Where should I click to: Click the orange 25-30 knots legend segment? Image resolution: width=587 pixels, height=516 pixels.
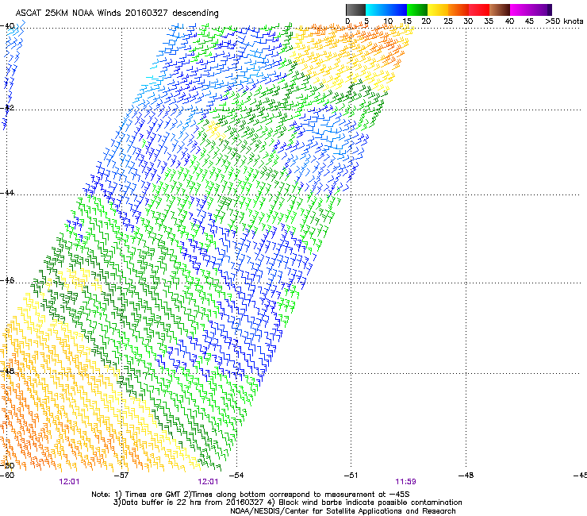(458, 10)
